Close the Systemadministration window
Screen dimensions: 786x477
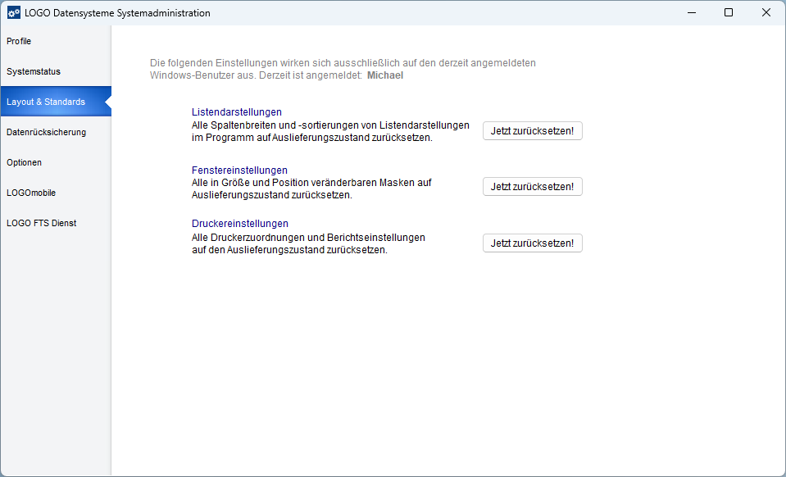766,12
